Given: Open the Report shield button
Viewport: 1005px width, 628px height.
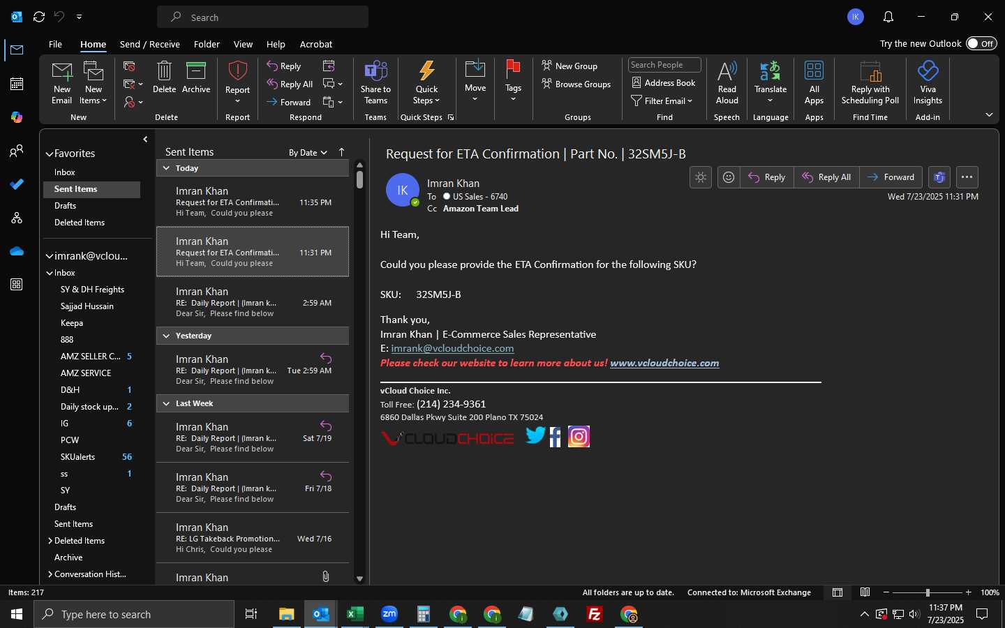Looking at the screenshot, I should (237, 82).
